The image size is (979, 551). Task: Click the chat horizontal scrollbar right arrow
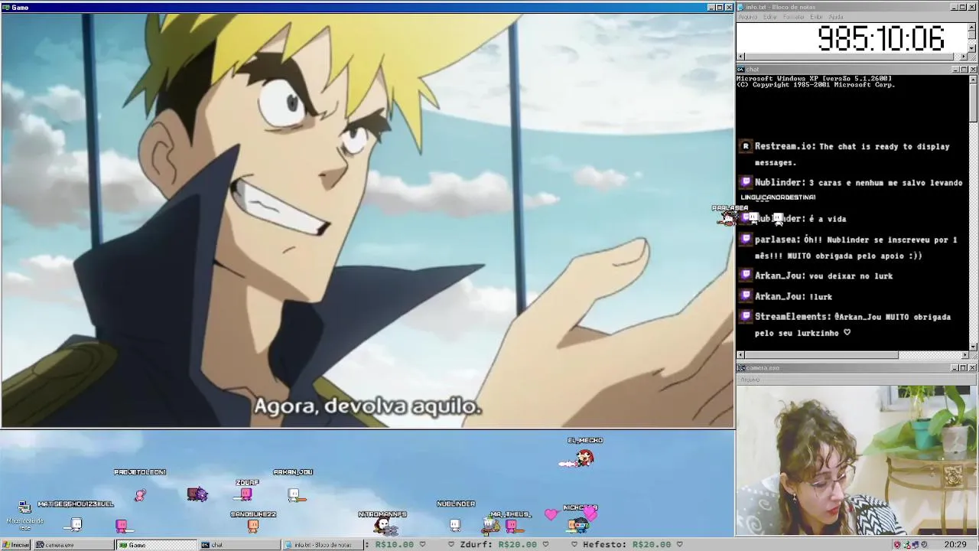tap(964, 355)
